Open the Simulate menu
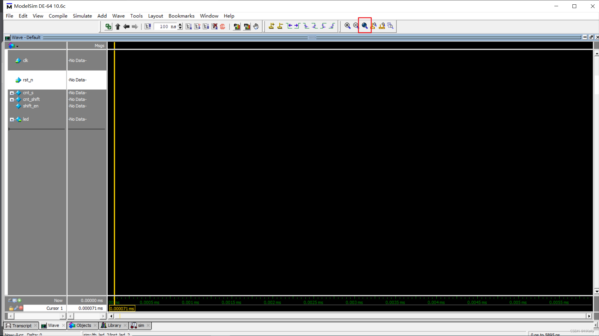This screenshot has height=336, width=599. (82, 16)
